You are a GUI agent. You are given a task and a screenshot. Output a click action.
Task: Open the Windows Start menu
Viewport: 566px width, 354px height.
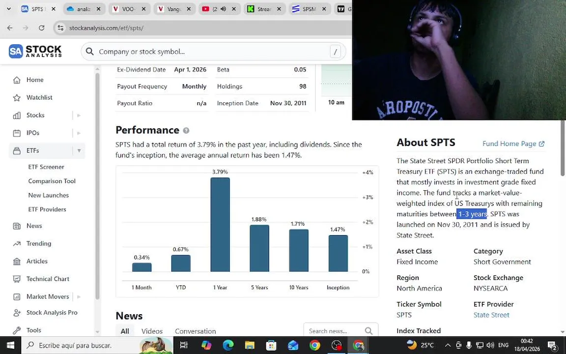(10, 345)
